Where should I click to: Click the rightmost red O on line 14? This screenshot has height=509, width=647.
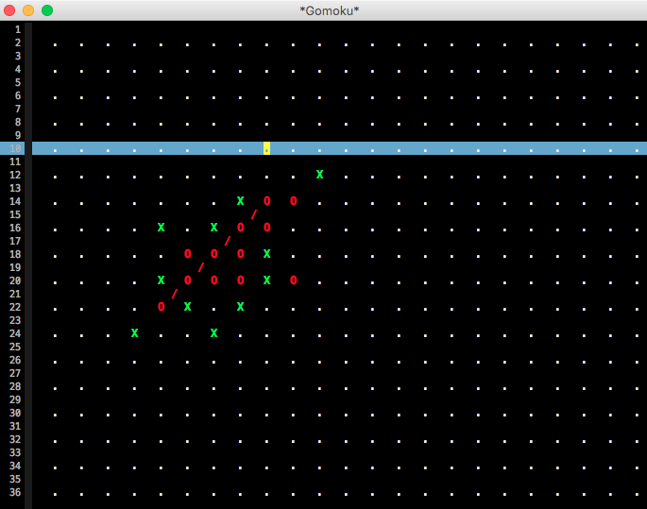click(294, 201)
